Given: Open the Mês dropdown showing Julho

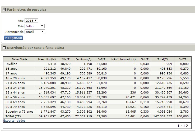Looking at the screenshot, I should 35,26.
